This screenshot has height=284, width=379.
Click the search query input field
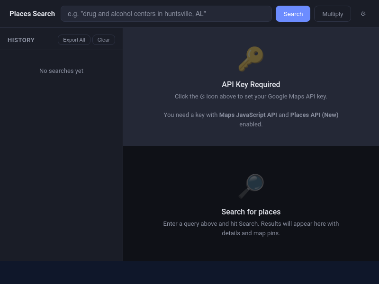pos(166,14)
